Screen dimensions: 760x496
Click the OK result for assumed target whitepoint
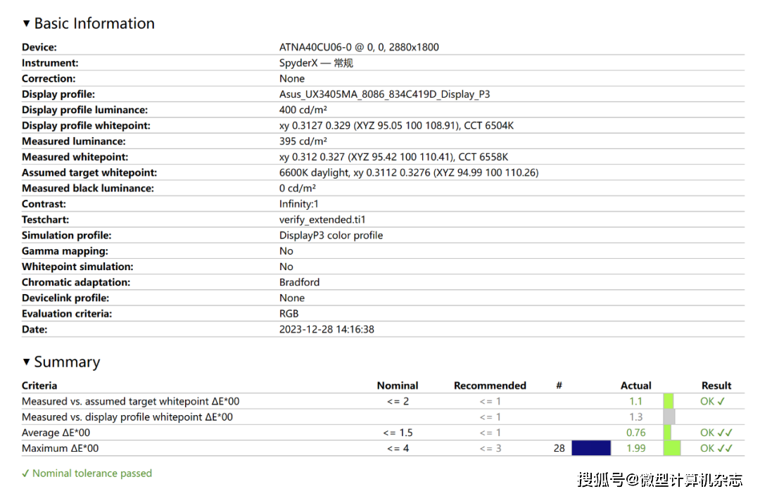(x=712, y=401)
